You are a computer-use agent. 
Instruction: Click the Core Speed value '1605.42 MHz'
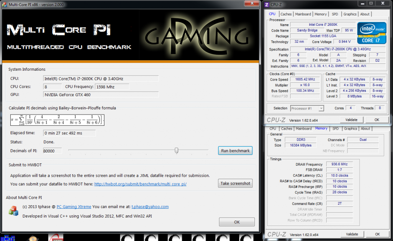tap(305, 79)
